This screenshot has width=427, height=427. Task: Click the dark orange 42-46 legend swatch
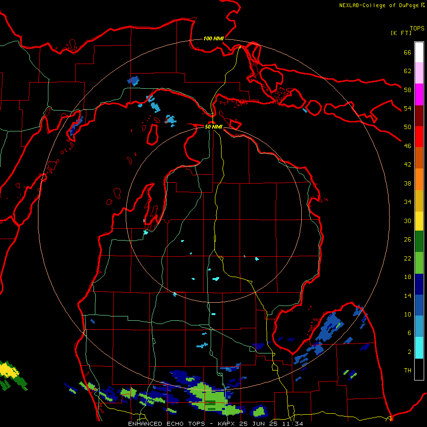pos(419,158)
